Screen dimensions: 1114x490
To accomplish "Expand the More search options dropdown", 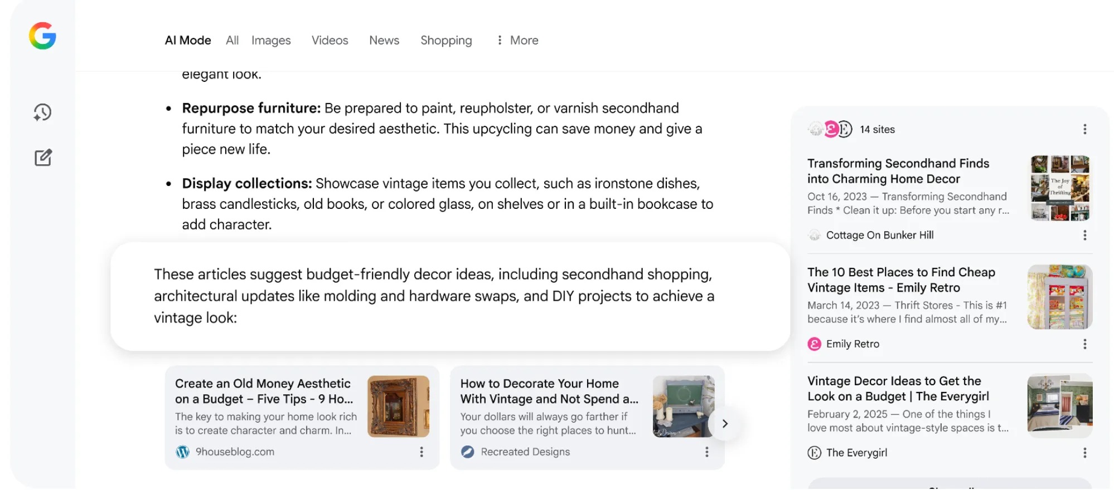I will [517, 40].
